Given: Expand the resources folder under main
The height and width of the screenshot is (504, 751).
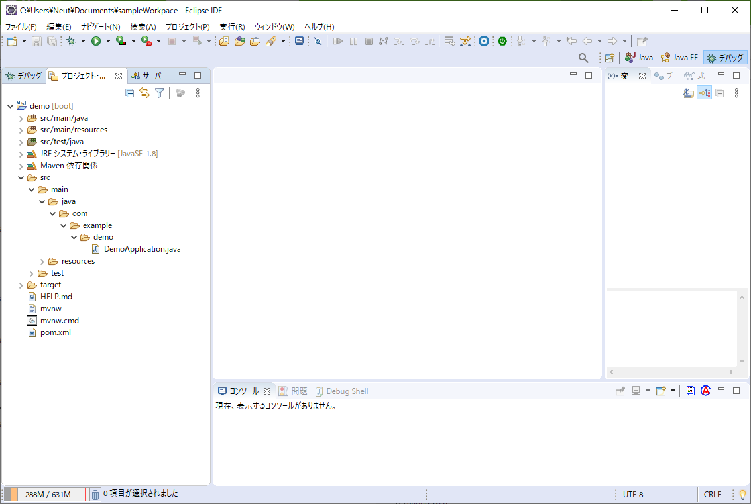Looking at the screenshot, I should (42, 262).
